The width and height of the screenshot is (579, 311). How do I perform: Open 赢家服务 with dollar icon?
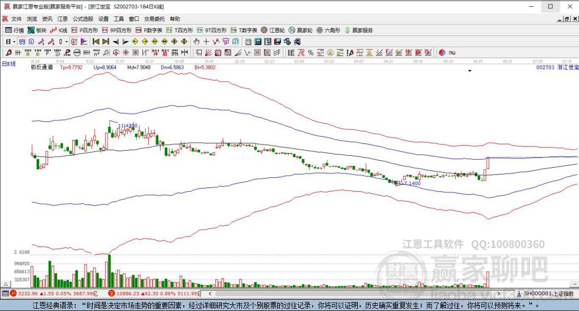[x=358, y=30]
